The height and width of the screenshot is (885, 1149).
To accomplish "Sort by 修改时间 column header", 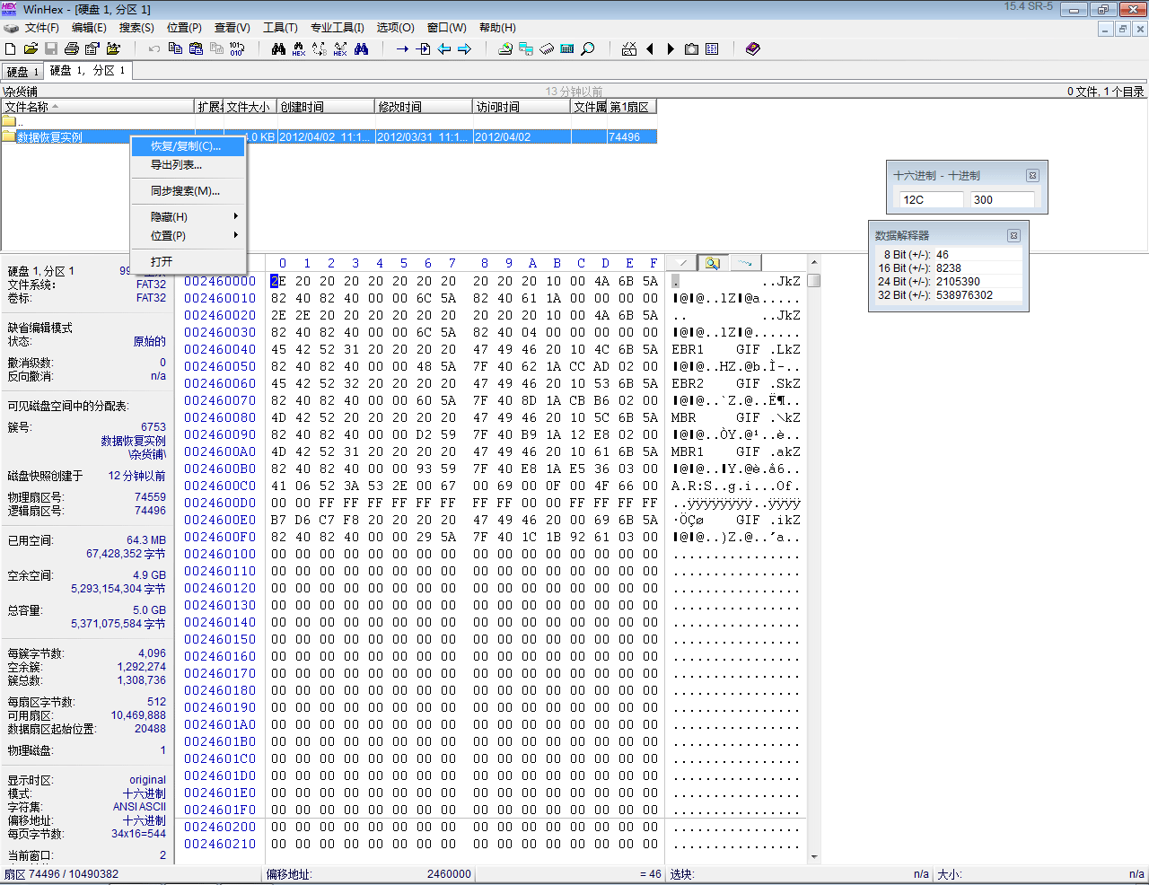I will 424,107.
